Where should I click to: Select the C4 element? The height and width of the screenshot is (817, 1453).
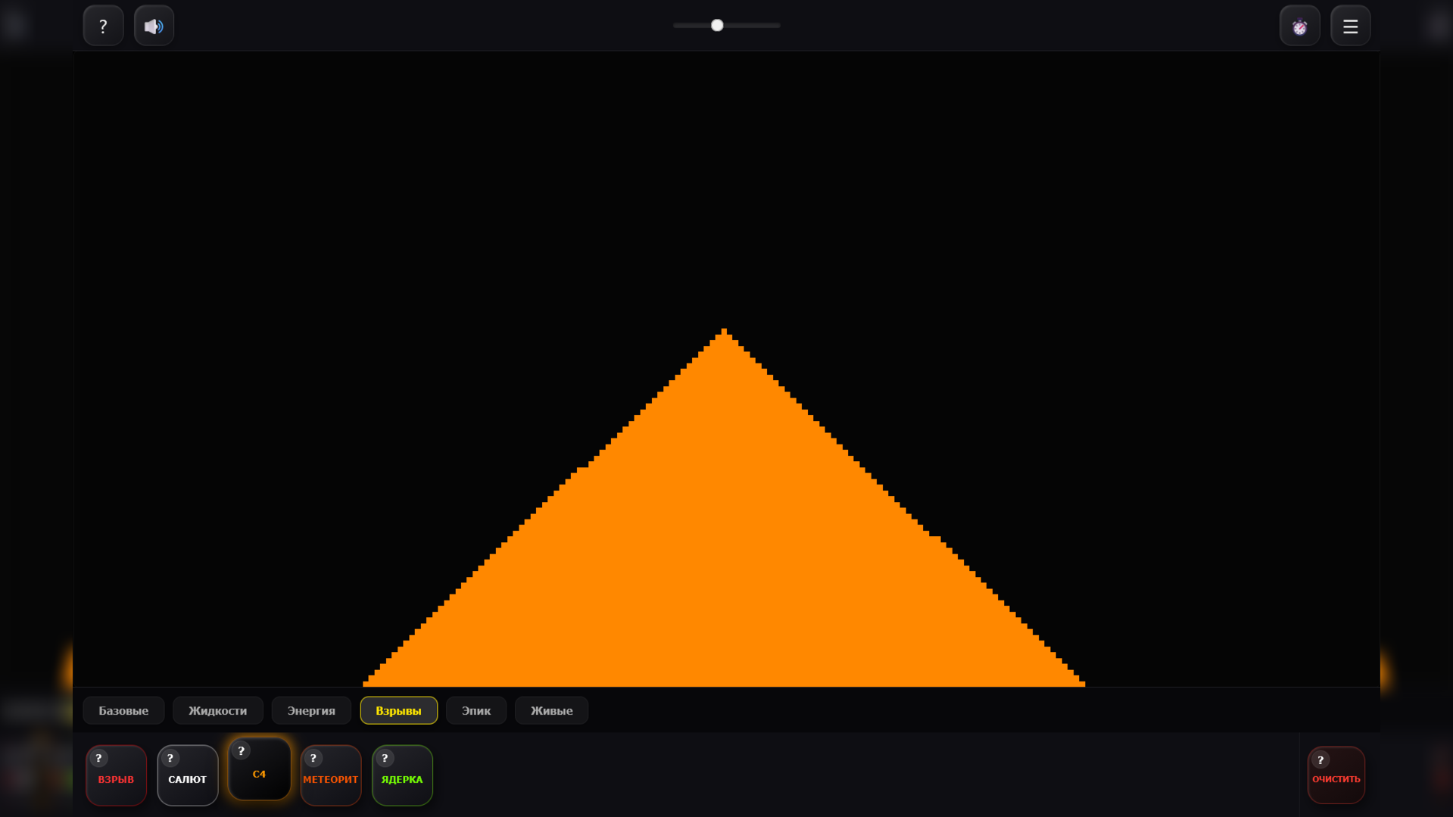coord(259,774)
